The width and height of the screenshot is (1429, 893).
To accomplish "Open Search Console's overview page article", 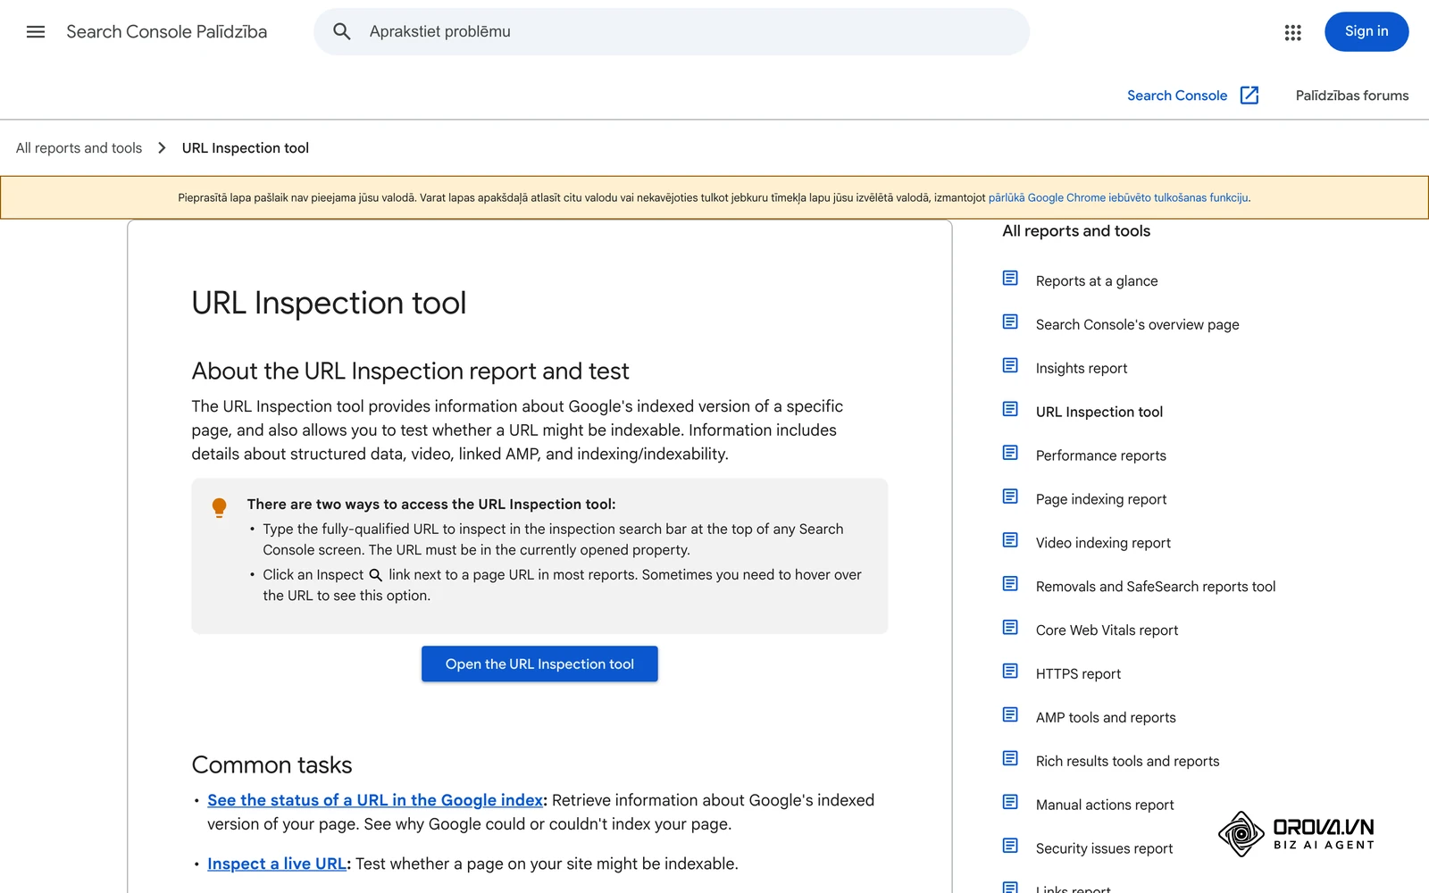I will (x=1137, y=325).
